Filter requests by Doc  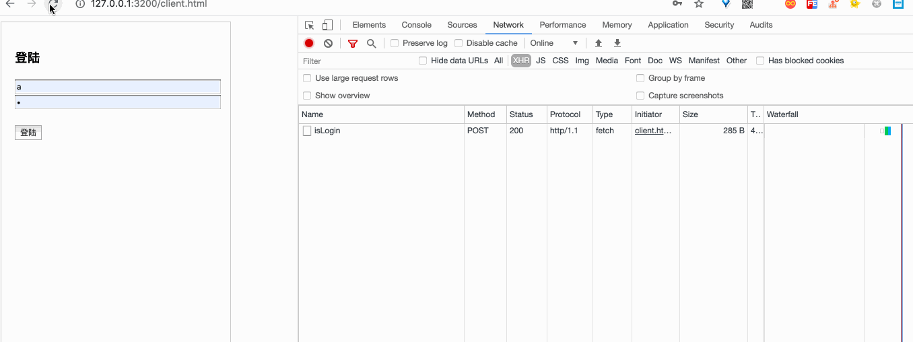click(x=655, y=61)
